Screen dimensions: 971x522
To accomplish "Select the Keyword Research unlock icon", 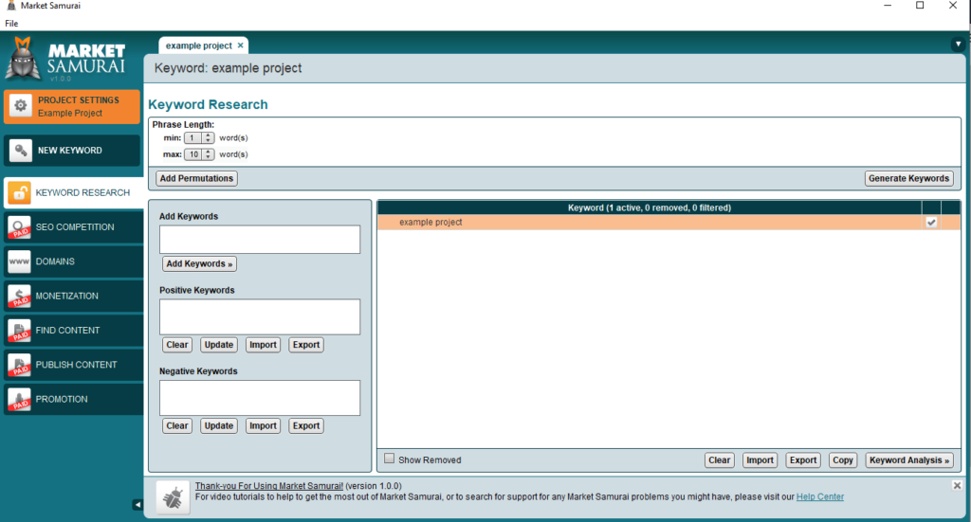I will click(19, 193).
